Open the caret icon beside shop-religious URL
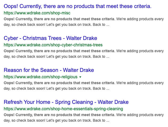Screen dimensions: 168x127 (80, 77)
